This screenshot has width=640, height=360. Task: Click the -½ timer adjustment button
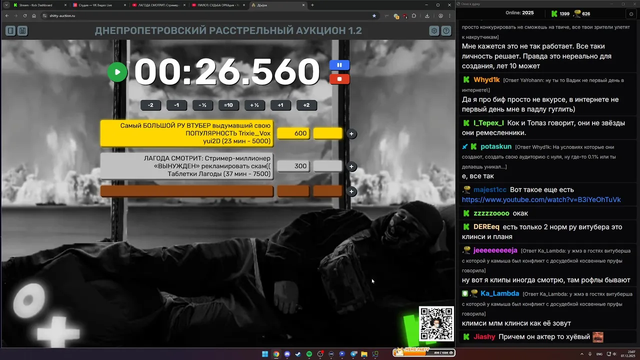tap(202, 105)
